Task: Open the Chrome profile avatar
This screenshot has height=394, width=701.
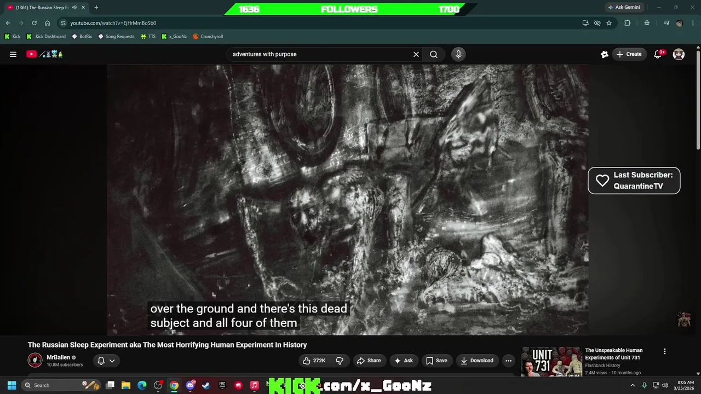Action: click(x=680, y=23)
